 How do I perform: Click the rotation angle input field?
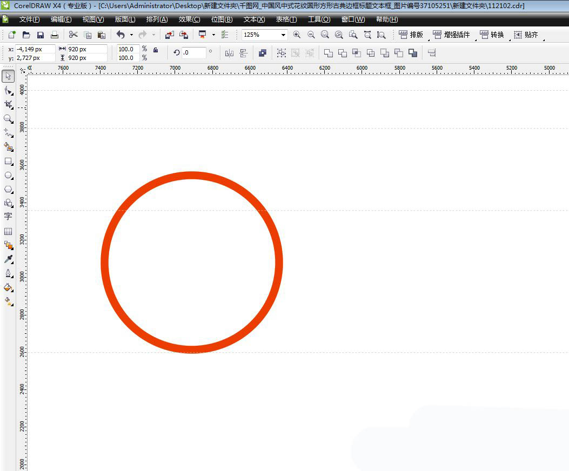(194, 53)
